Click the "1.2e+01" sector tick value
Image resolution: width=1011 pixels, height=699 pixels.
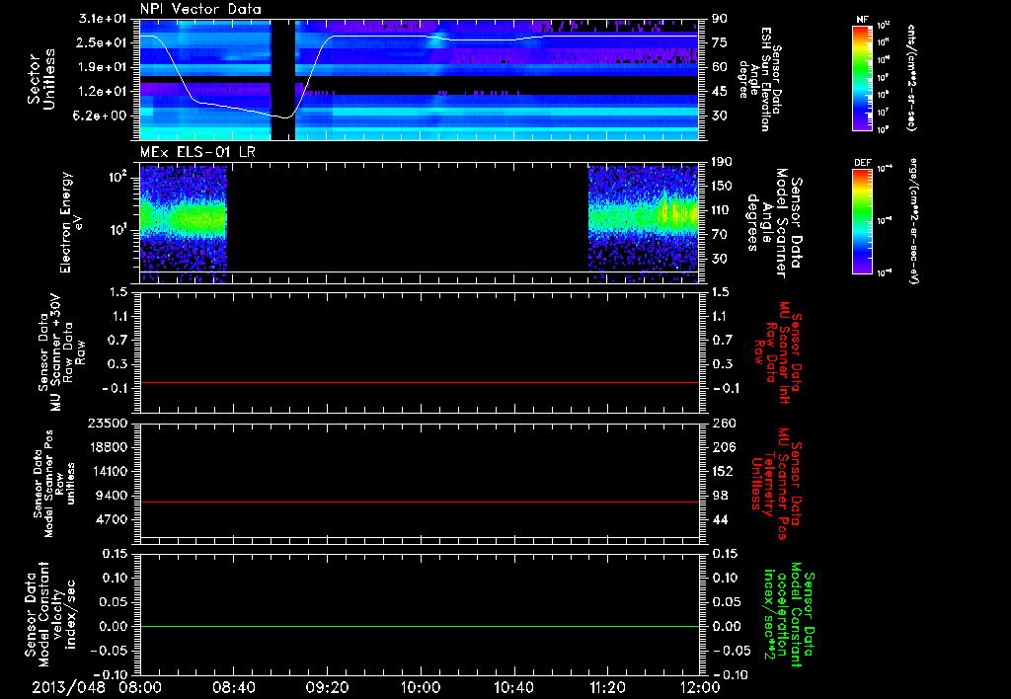click(103, 92)
